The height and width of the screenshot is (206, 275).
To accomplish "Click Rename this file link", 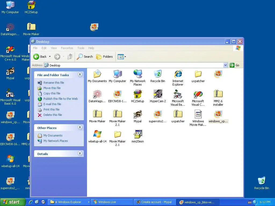I will (x=54, y=83).
